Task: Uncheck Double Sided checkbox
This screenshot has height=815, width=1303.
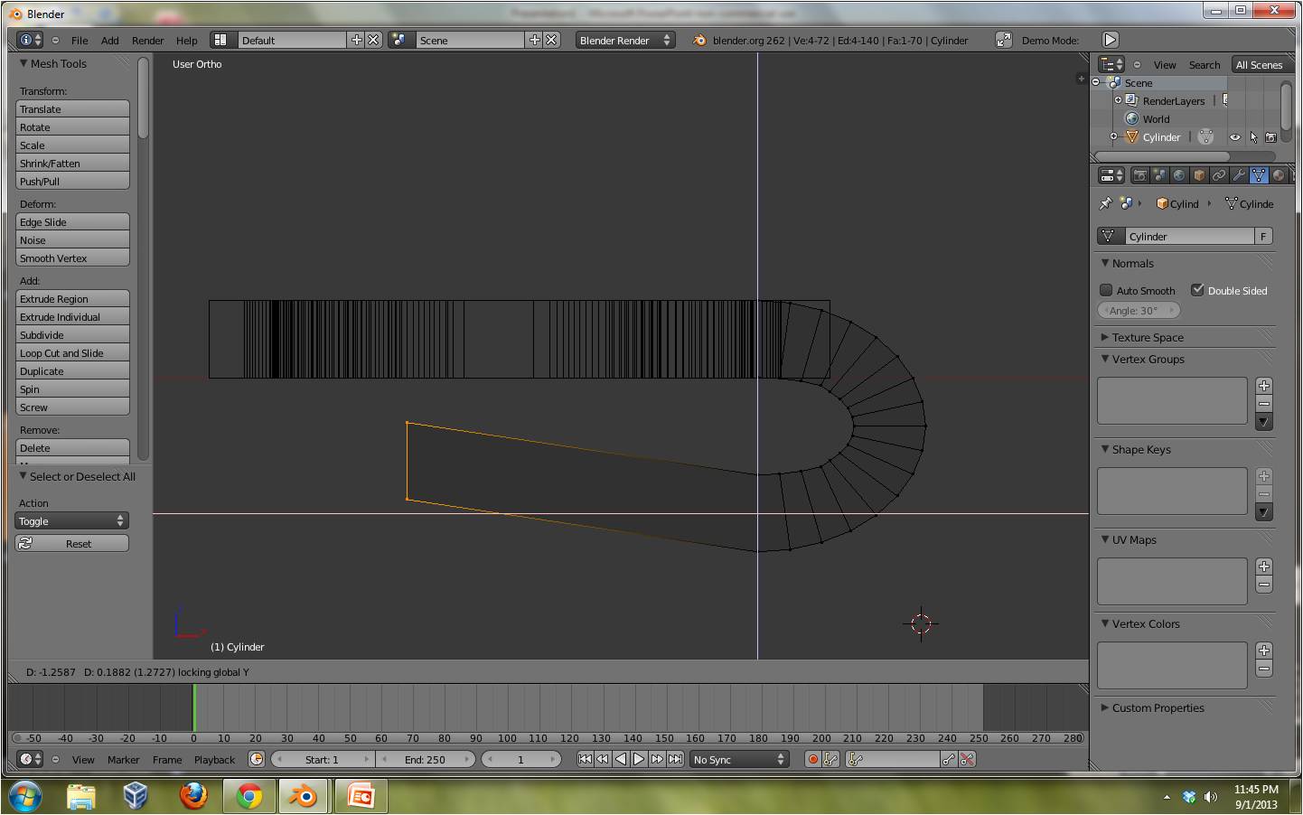Action: click(x=1197, y=290)
